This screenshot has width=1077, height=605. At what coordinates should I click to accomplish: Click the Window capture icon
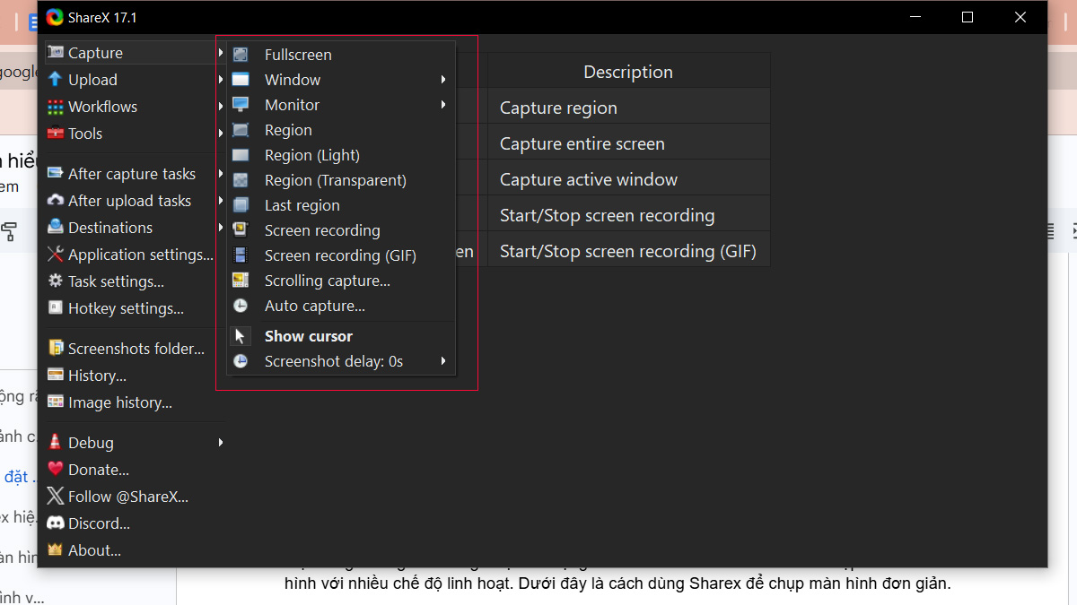(241, 80)
